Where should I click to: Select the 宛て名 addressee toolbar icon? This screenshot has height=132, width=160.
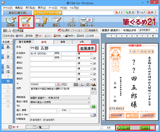[x=26, y=22]
